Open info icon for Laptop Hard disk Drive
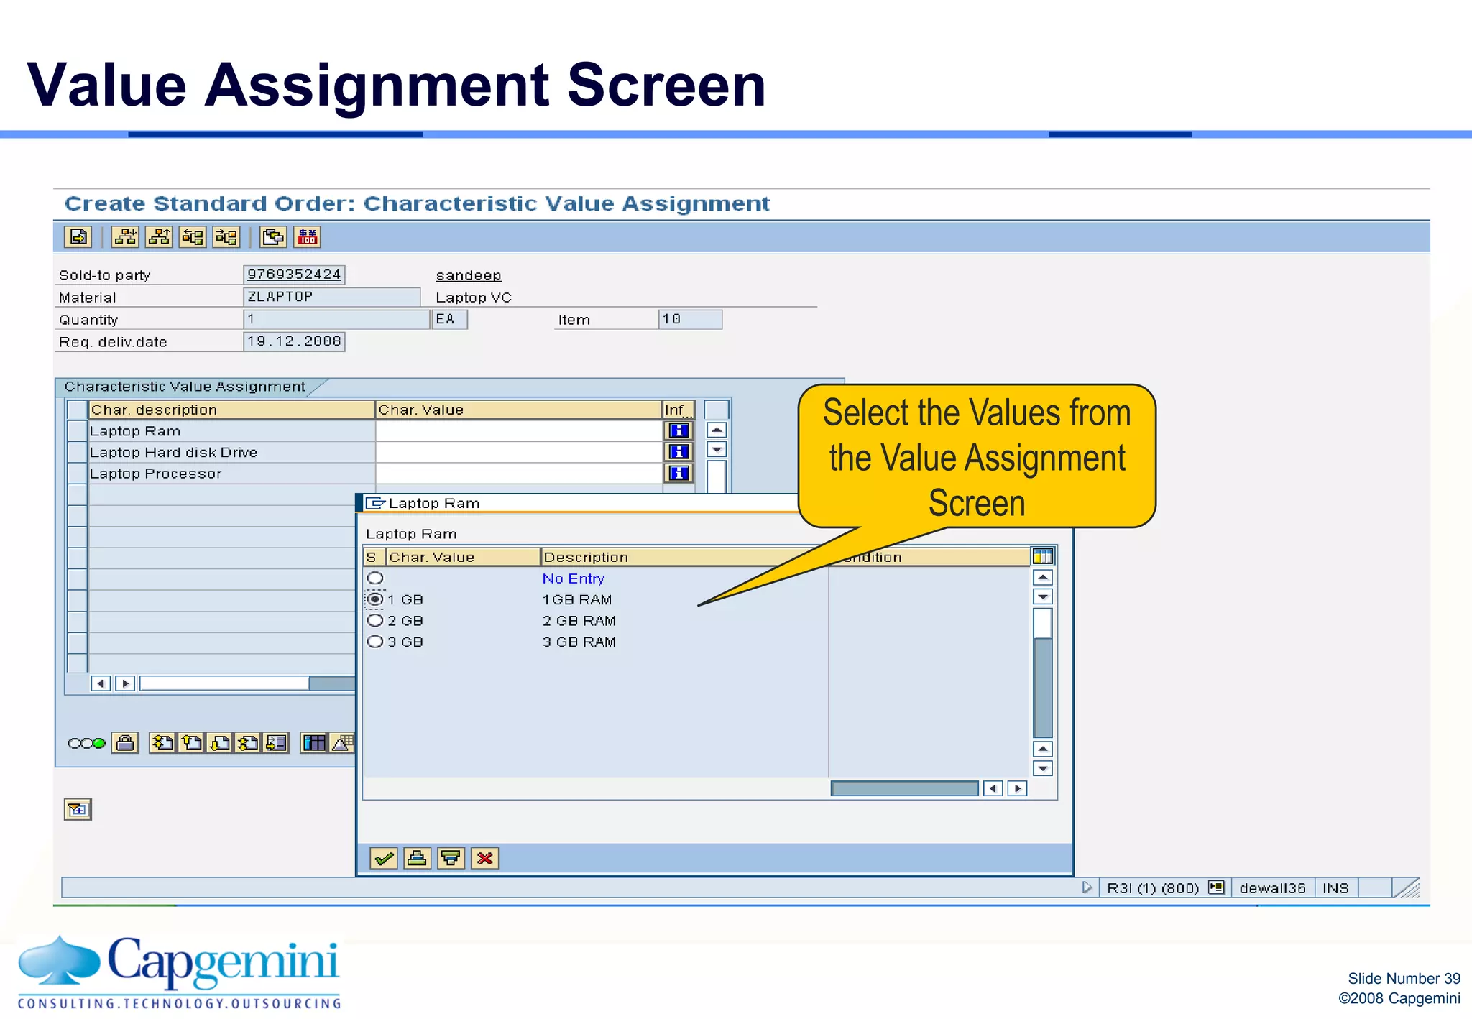This screenshot has height=1019, width=1472. (x=678, y=451)
